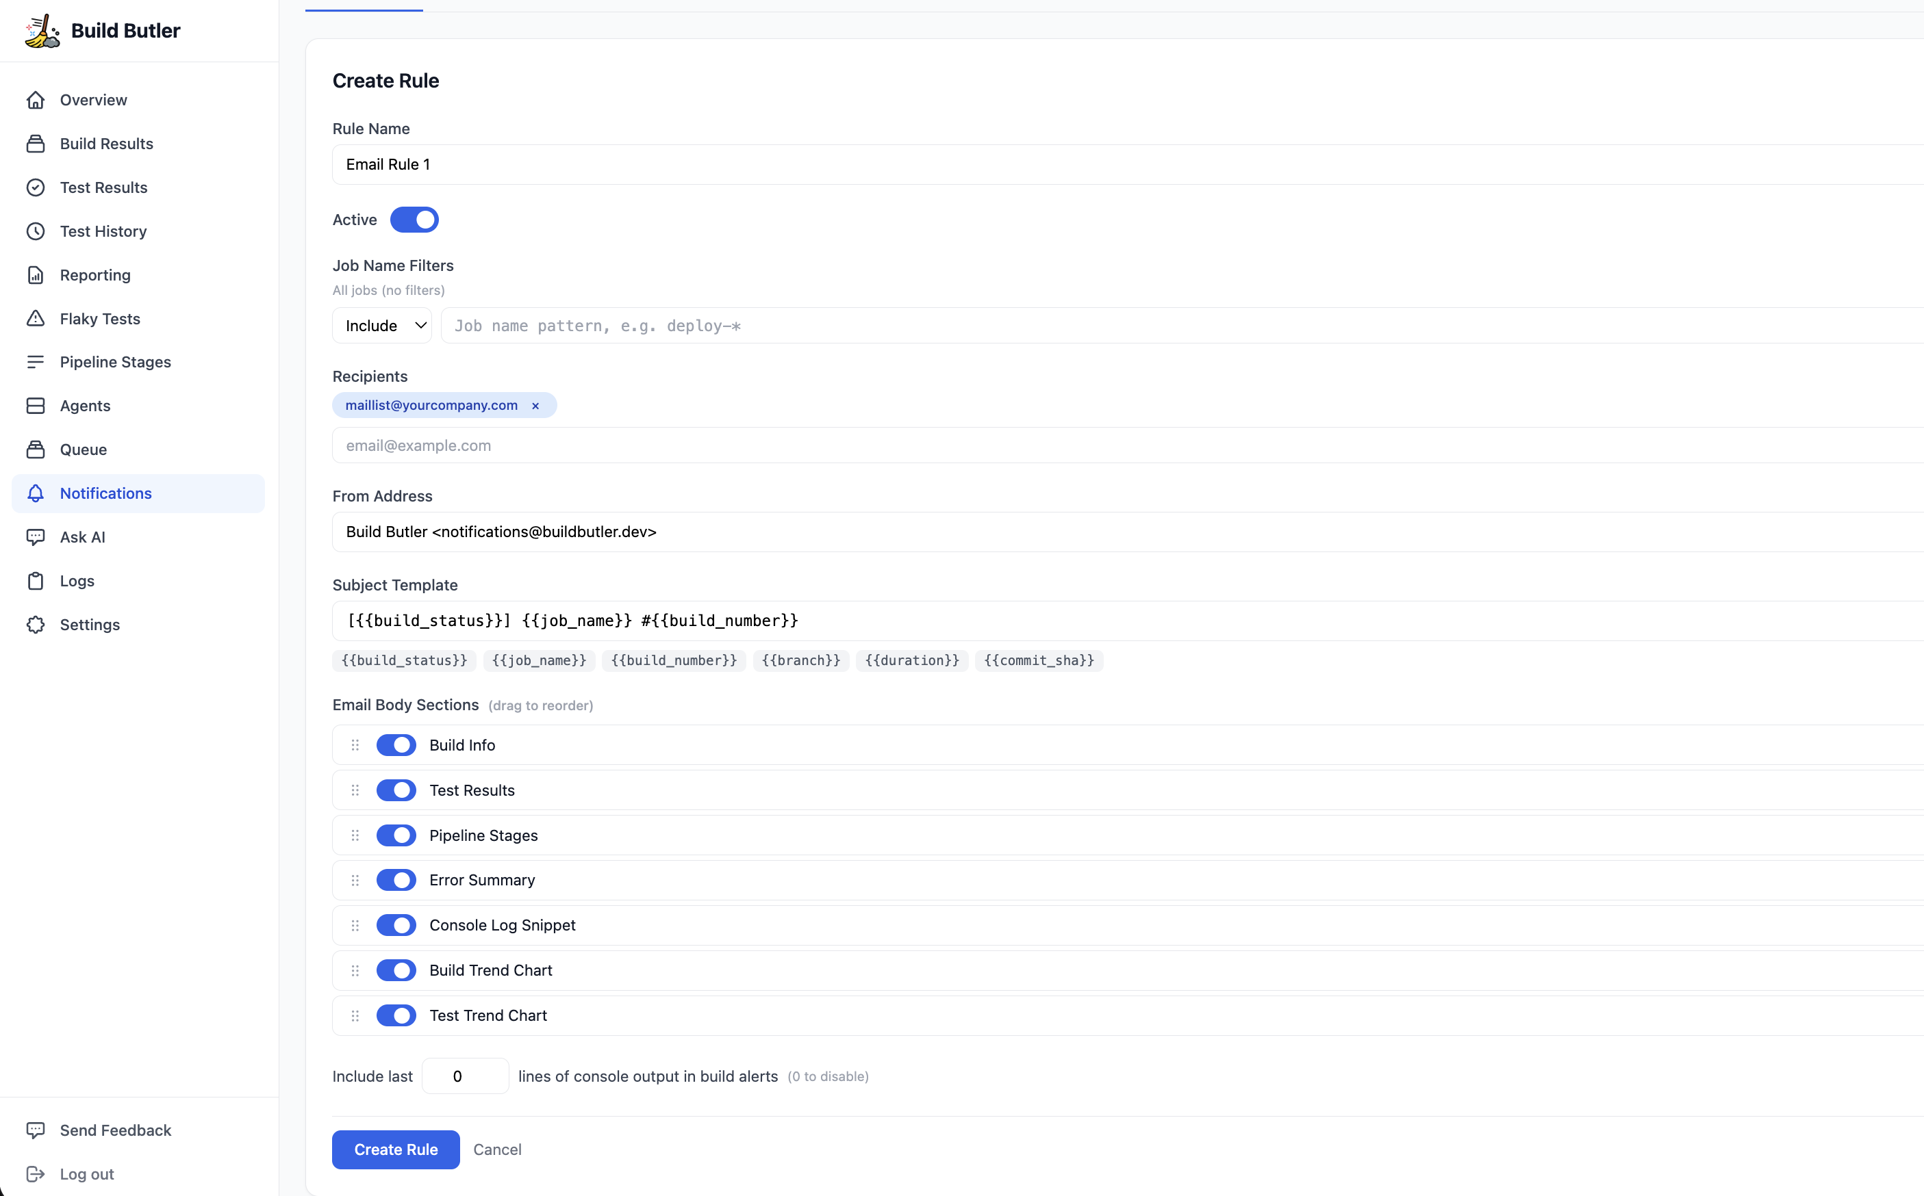This screenshot has width=1924, height=1196.
Task: Go to Build Results page
Action: [x=106, y=144]
